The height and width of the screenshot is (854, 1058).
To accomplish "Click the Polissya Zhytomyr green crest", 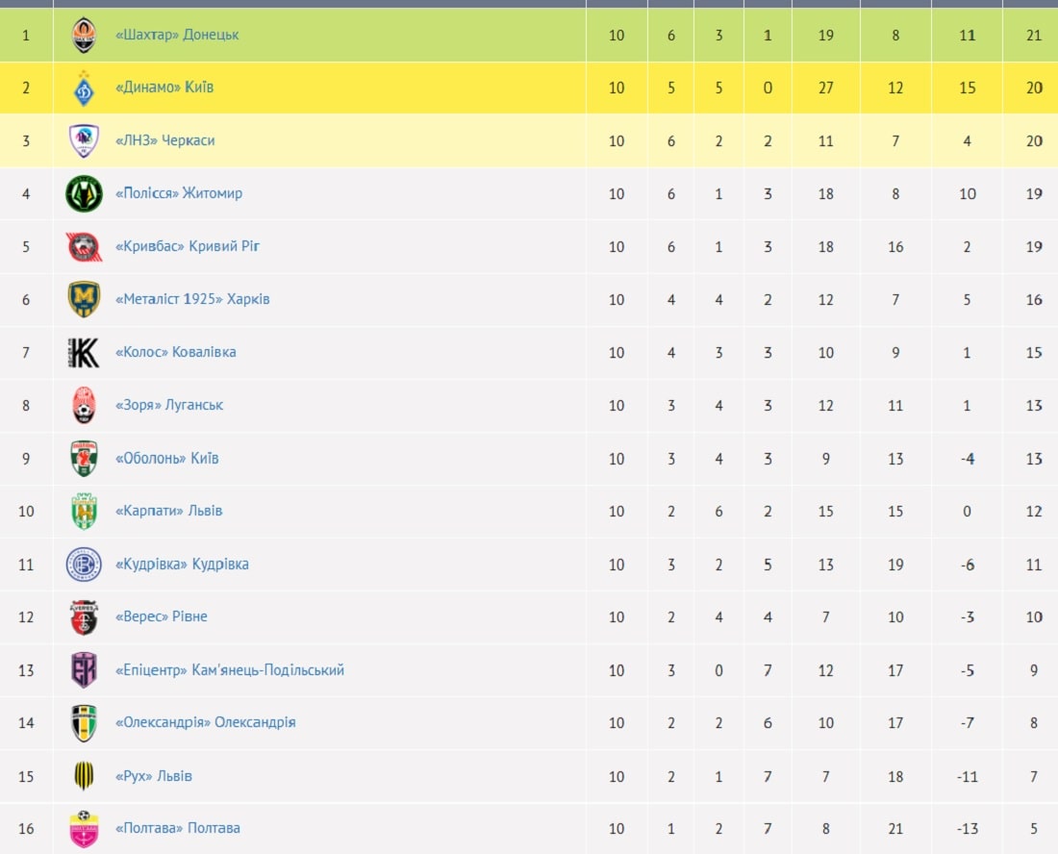I will click(84, 194).
